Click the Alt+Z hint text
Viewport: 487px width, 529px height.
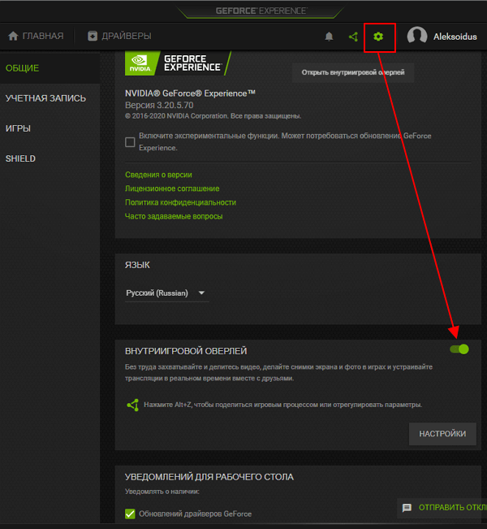283,405
